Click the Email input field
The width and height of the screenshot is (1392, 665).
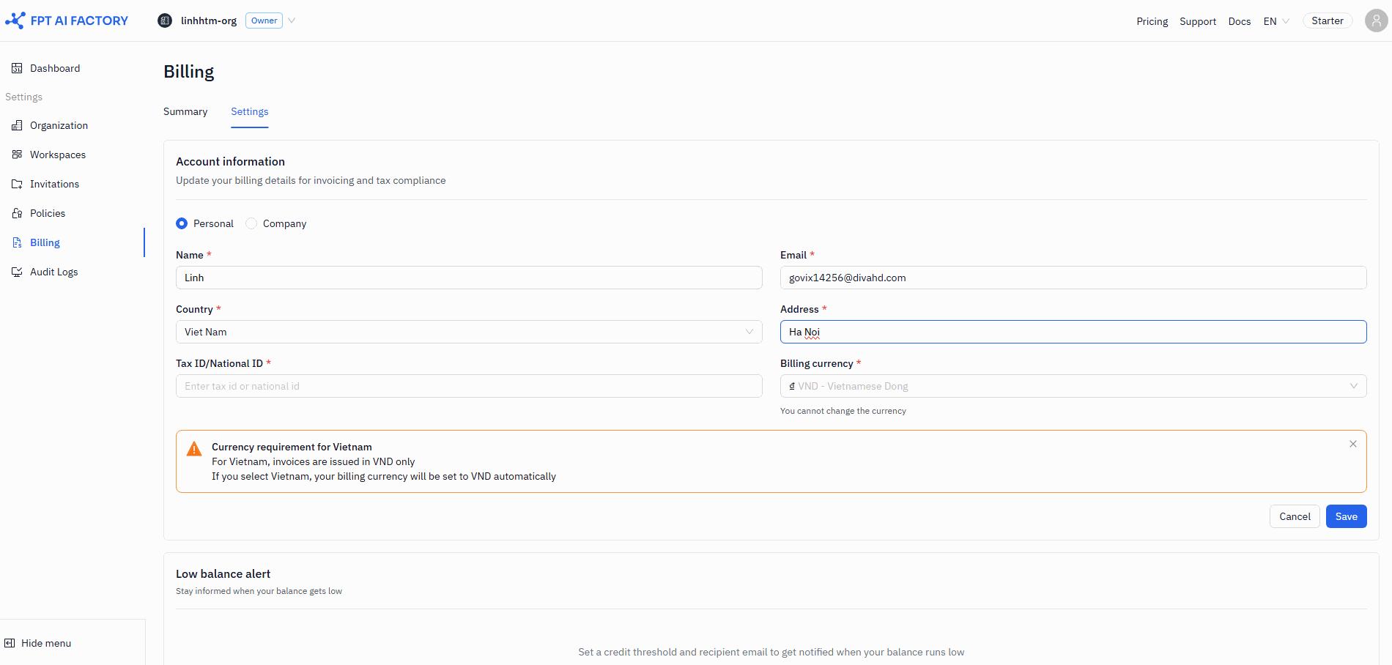tap(1073, 278)
